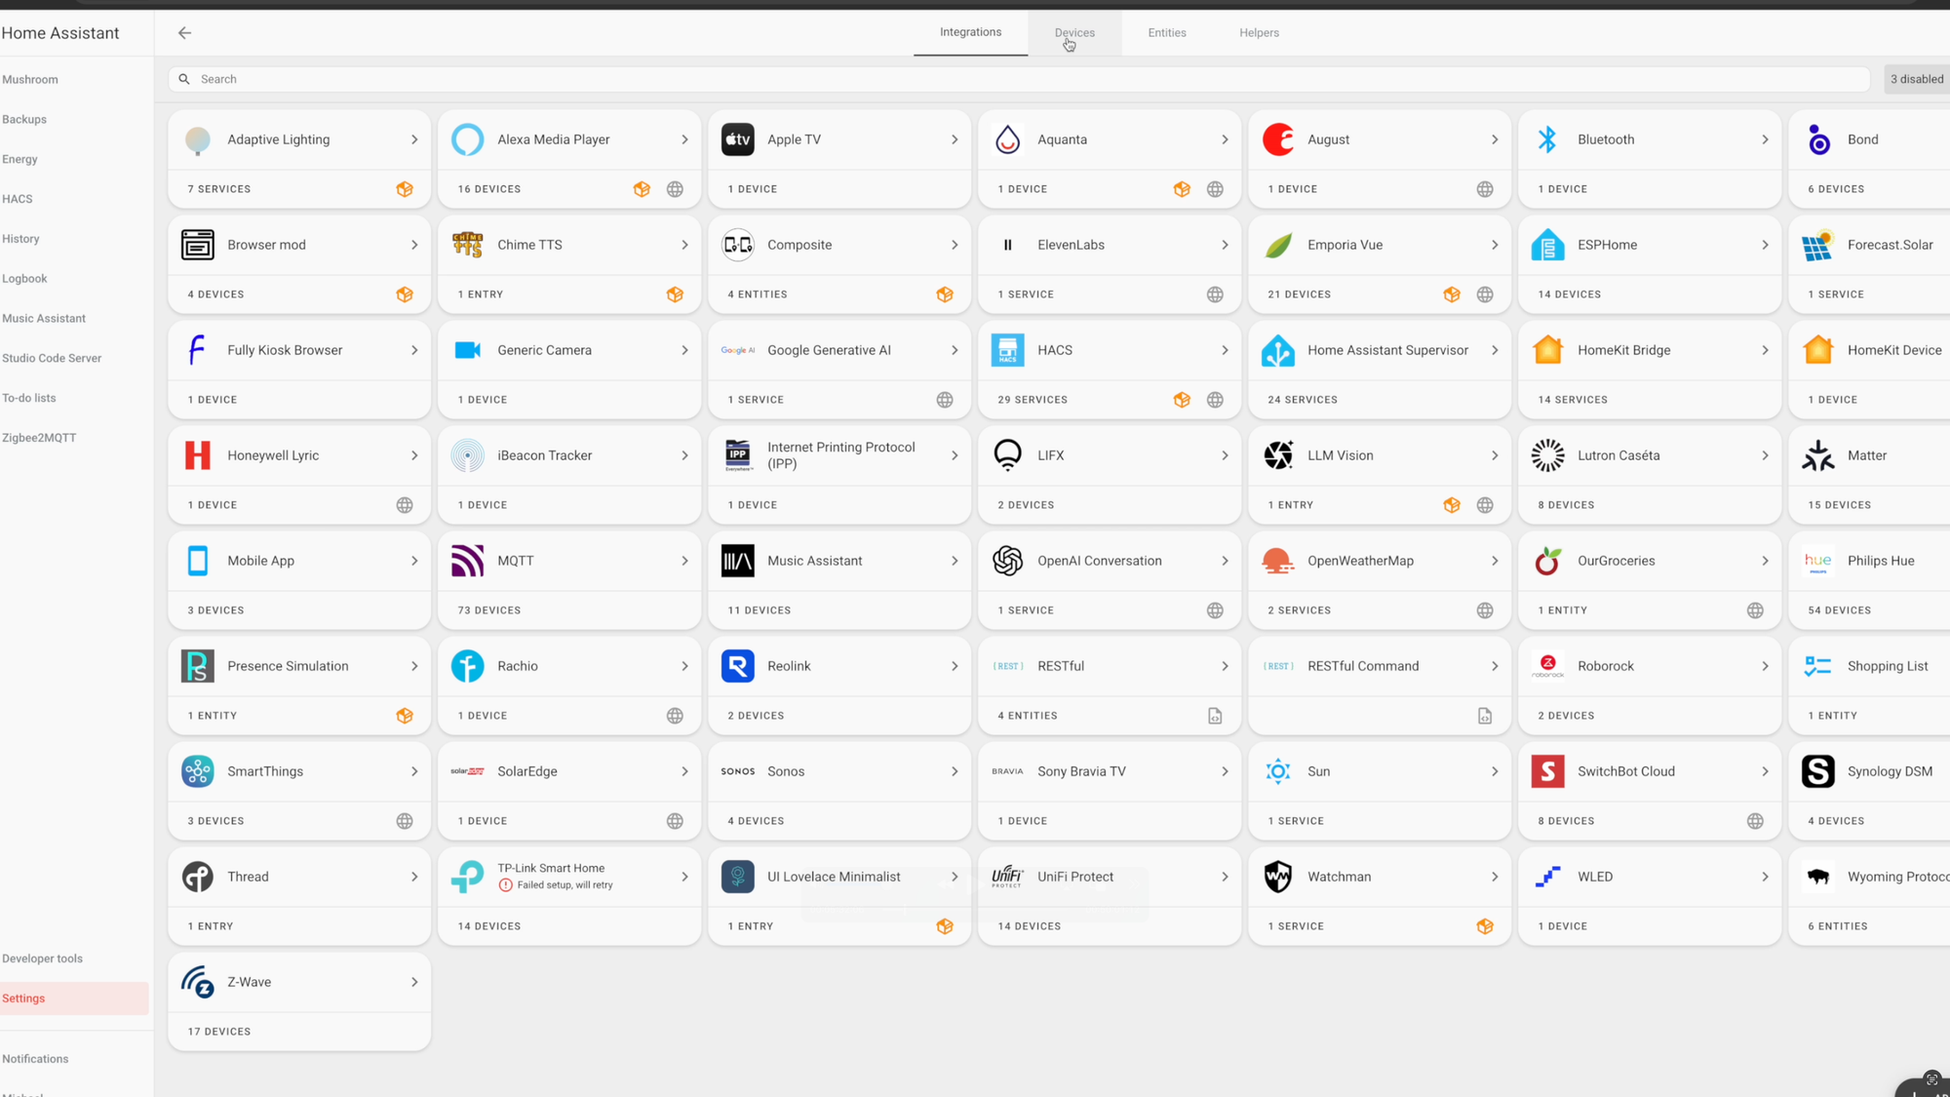
Task: Click the Lutron Caséta logo icon
Action: (1548, 455)
